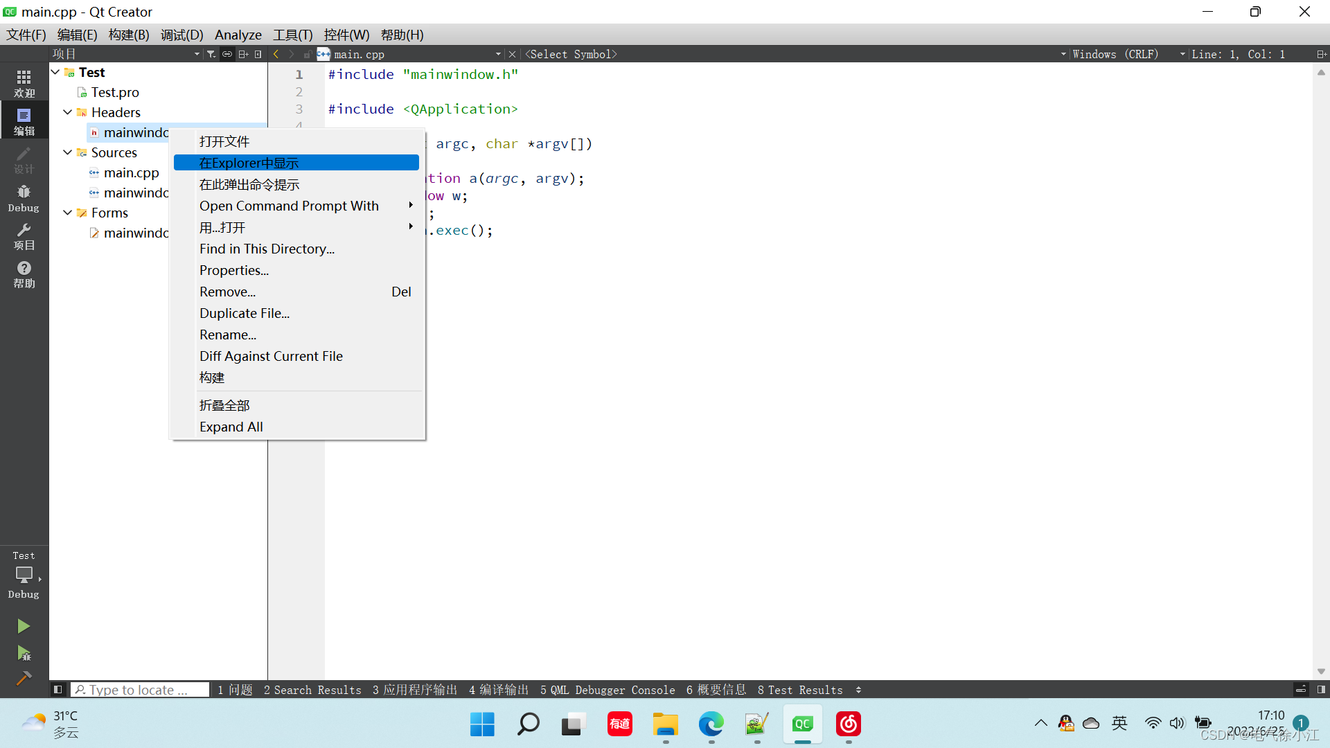The image size is (1330, 748).
Task: Collapse the Sources folder
Action: pyautogui.click(x=67, y=152)
